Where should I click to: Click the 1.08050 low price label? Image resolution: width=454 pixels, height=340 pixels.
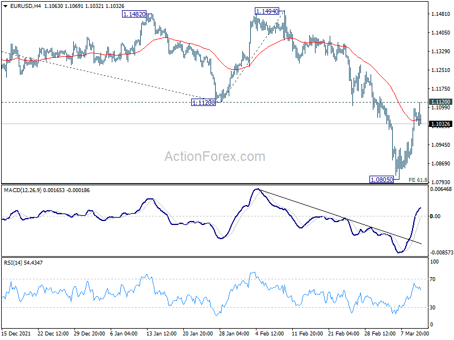pos(382,180)
